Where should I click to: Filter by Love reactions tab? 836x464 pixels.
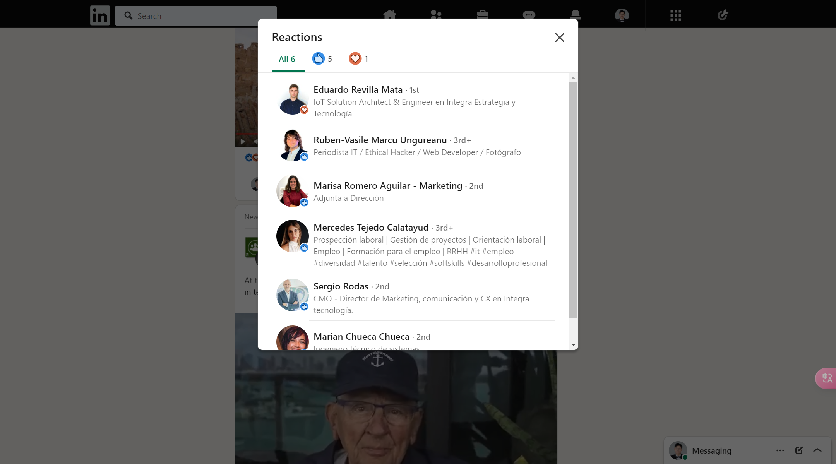358,58
